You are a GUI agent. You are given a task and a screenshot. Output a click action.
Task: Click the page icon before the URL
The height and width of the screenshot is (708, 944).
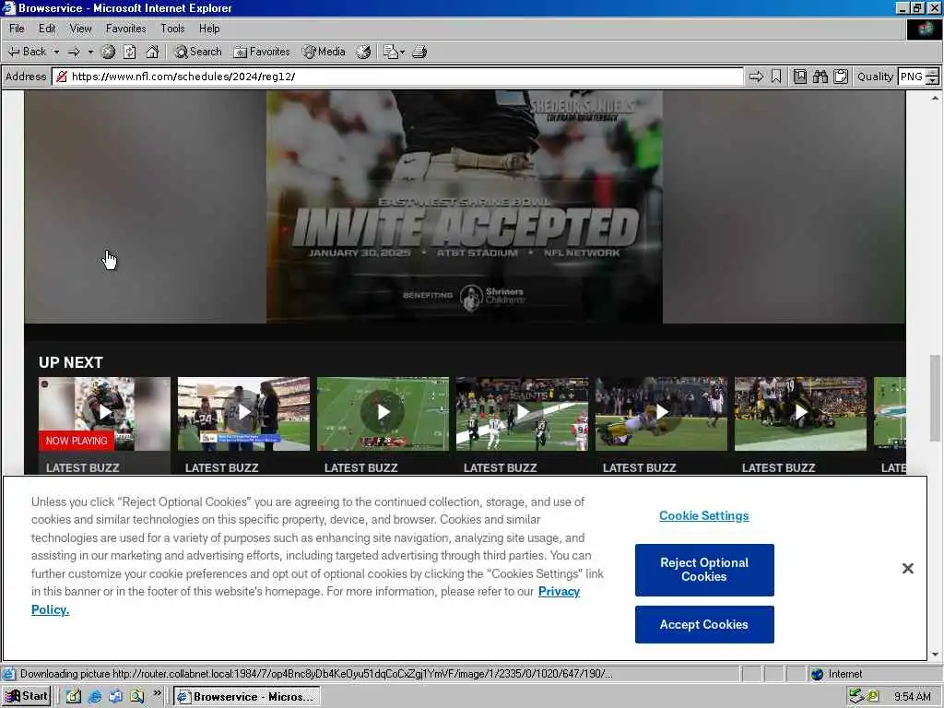62,77
